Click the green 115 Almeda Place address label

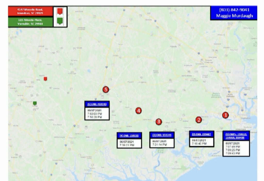30,22
